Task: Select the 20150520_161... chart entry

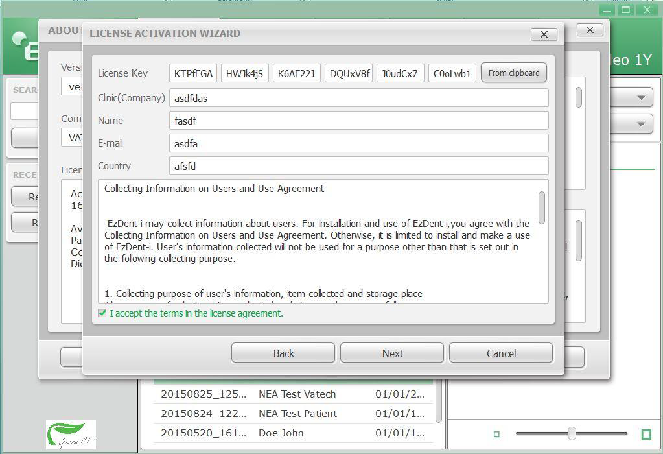Action: [x=204, y=433]
